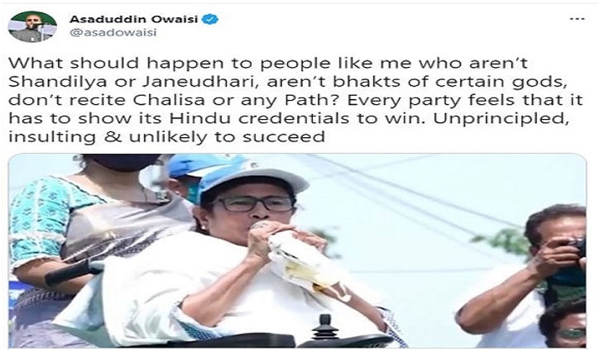Click the phrase "Hindu credentials" in the tweet

click(259, 118)
